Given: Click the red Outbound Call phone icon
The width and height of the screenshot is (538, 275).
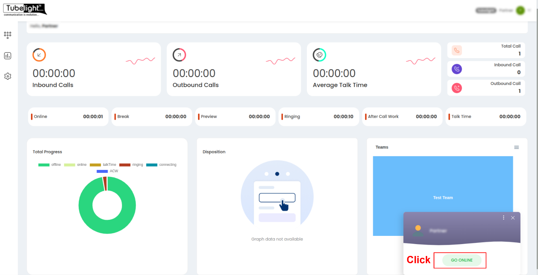Looking at the screenshot, I should point(457,88).
